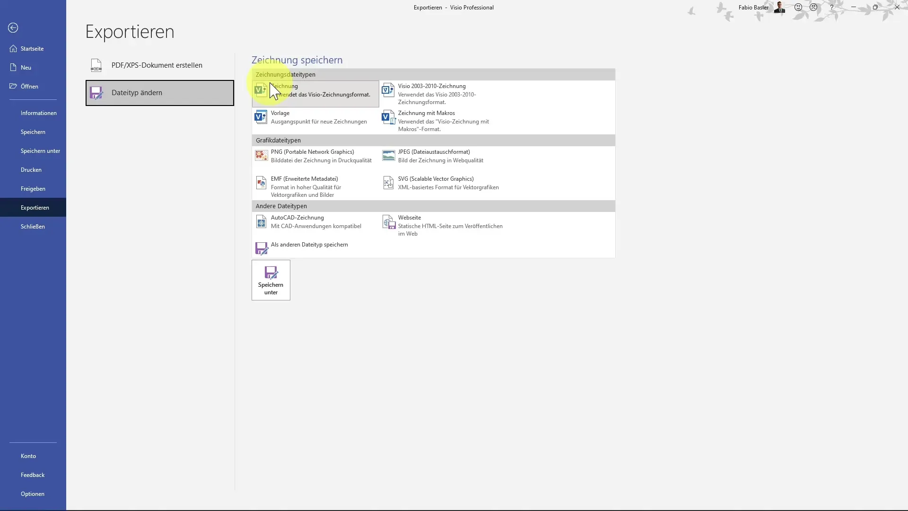Expand the Zeichnungsdateitypen section
The height and width of the screenshot is (511, 908).
click(285, 74)
